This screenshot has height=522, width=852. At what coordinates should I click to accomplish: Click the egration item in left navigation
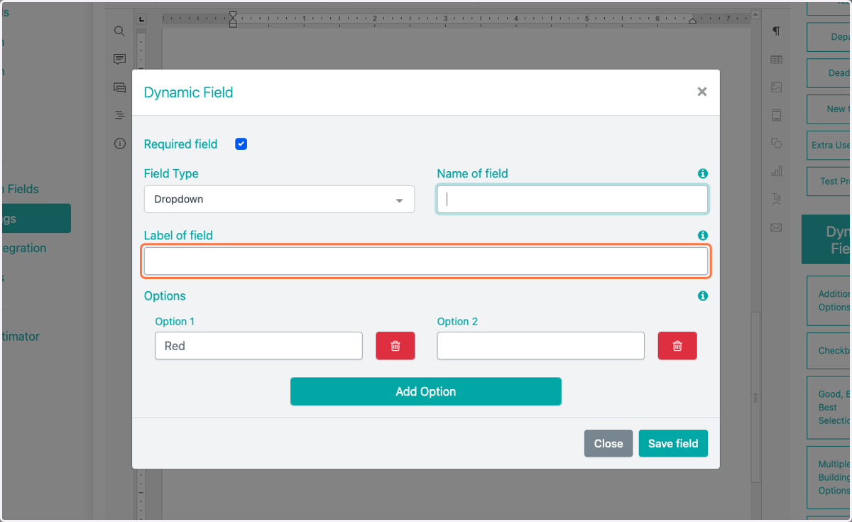pyautogui.click(x=23, y=248)
